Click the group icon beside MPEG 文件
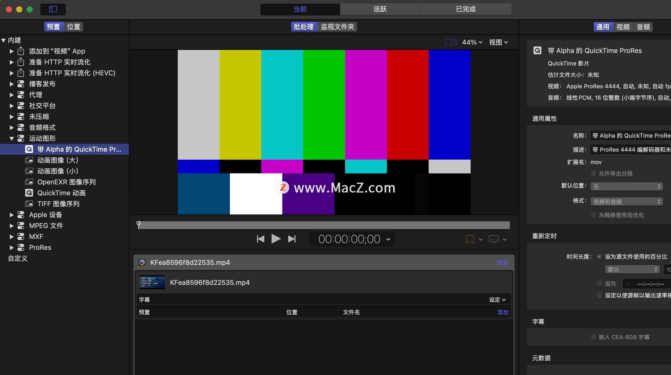The height and width of the screenshot is (375, 671). tap(21, 226)
